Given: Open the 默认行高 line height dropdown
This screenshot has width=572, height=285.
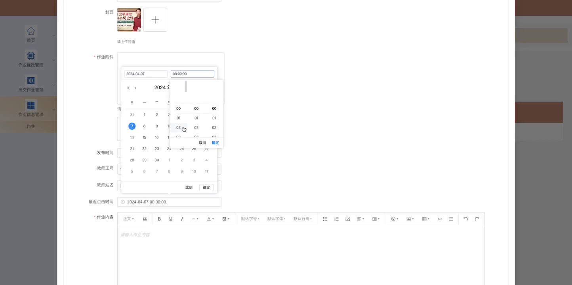Looking at the screenshot, I should [x=303, y=219].
